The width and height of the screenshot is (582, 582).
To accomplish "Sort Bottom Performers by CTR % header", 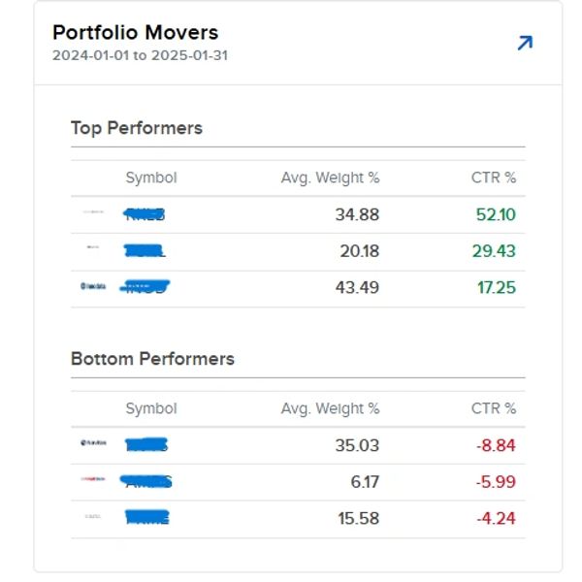I will [494, 408].
